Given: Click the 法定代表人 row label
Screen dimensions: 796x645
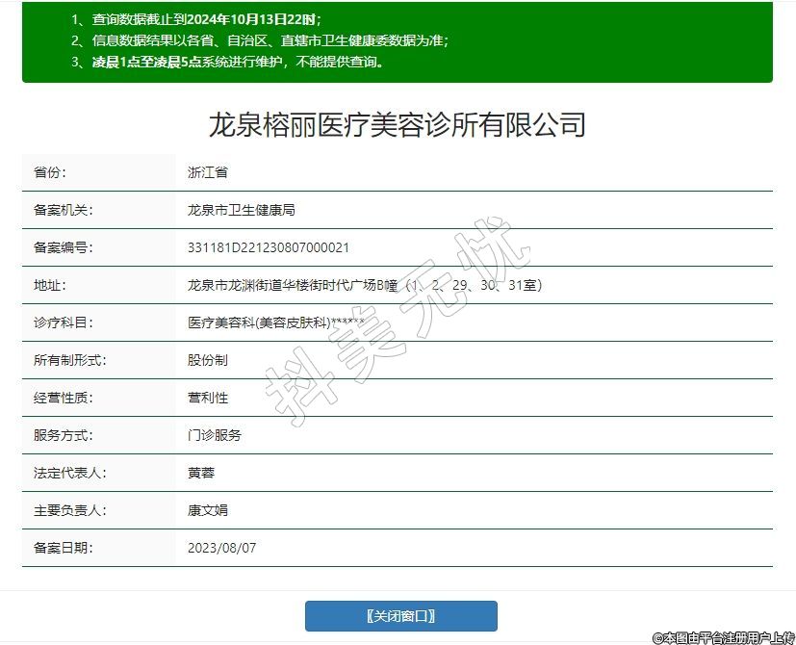Looking at the screenshot, I should tap(69, 473).
